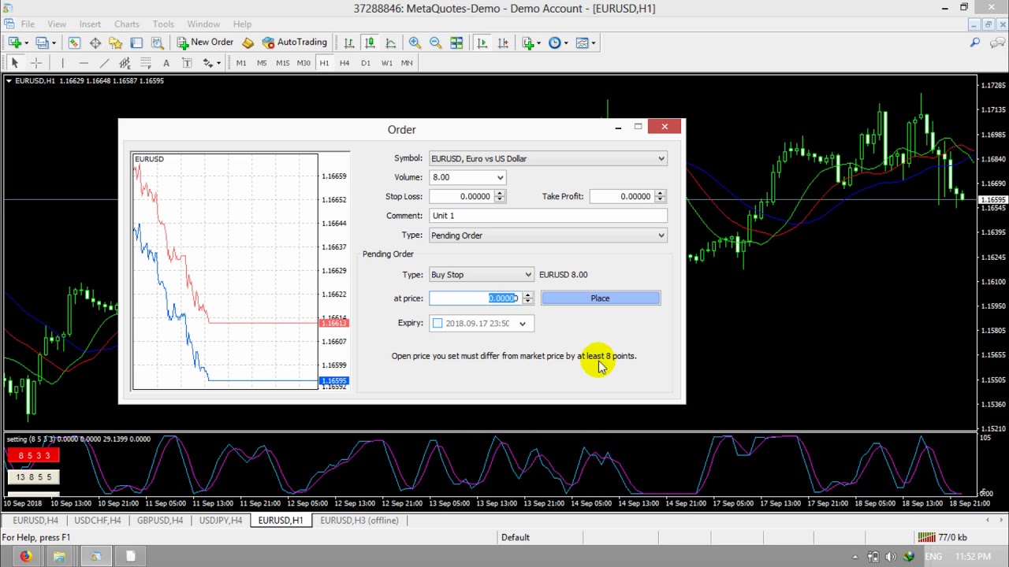Screen dimensions: 1009x567
Task: Click the at price stepper arrows
Action: [527, 298]
